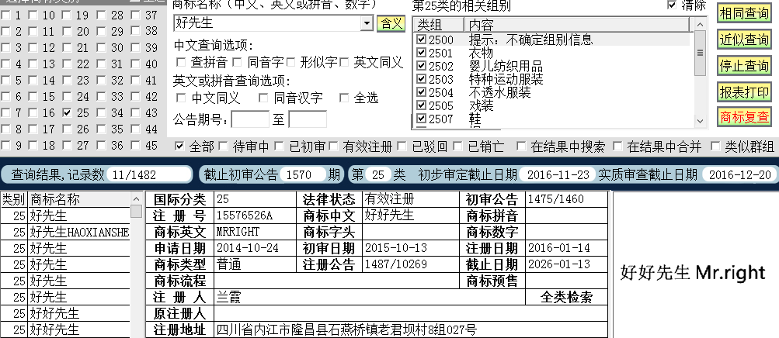Click the group list scrollbar down arrow
Viewport: 779px width, 338px height.
tap(700, 121)
